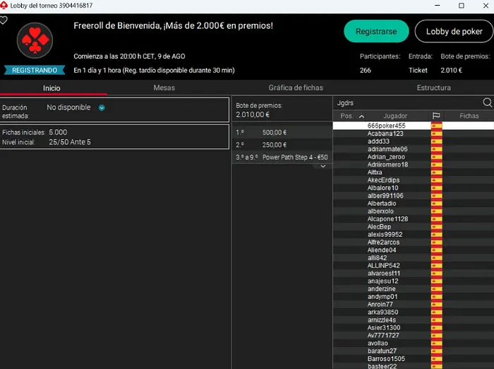Open the Gráfica de fichas tab
Viewport: 494px width, 369px height.
[x=296, y=88]
